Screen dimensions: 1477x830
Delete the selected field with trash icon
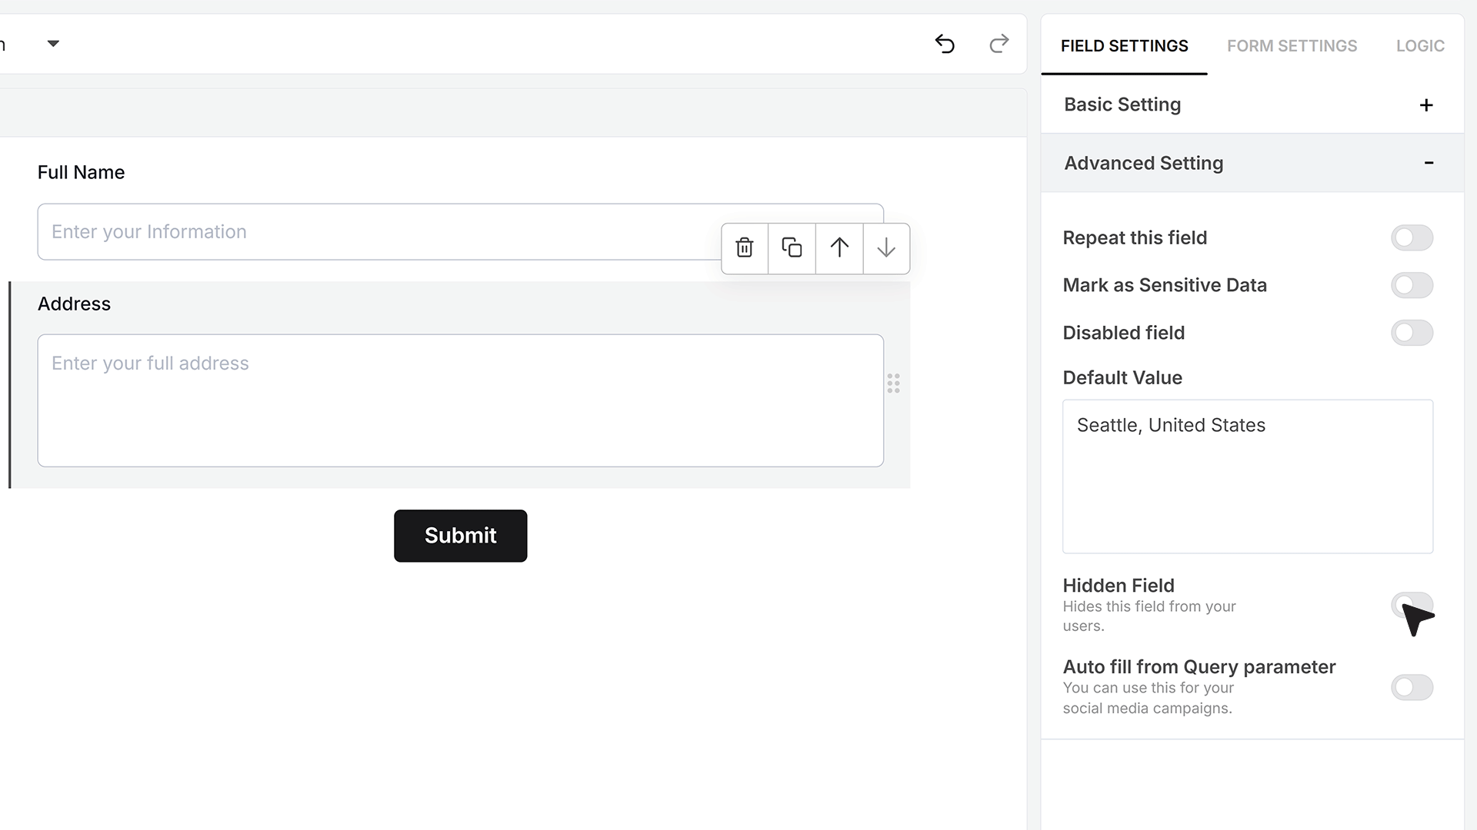(x=745, y=248)
